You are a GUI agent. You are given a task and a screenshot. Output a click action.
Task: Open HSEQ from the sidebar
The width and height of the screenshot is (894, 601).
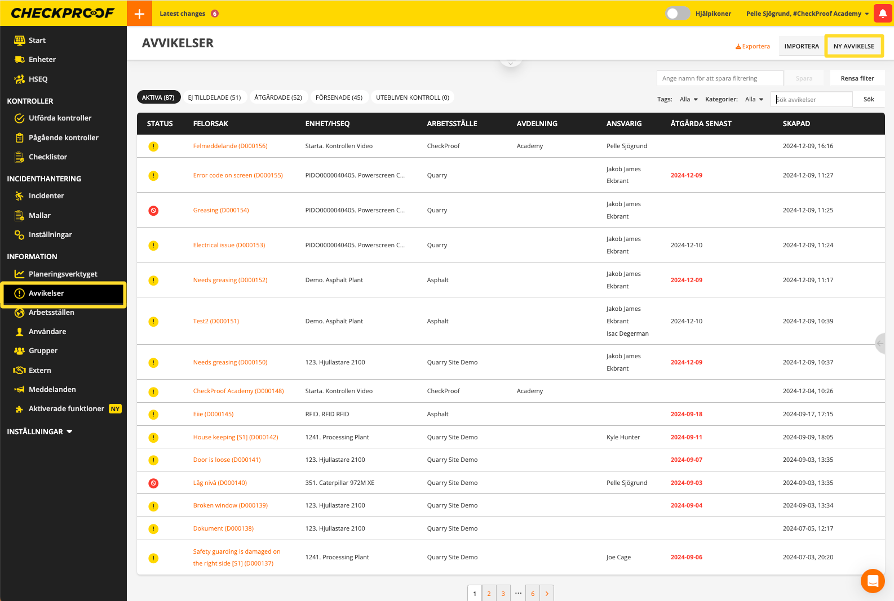coord(38,79)
